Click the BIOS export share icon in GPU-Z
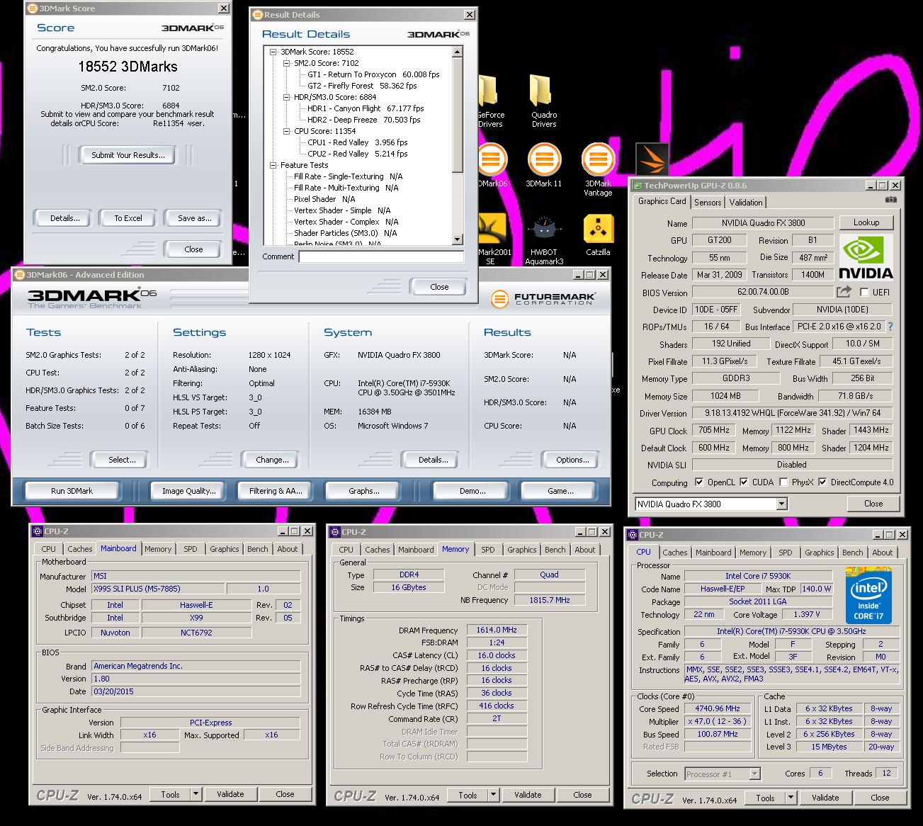The image size is (923, 826). [844, 291]
